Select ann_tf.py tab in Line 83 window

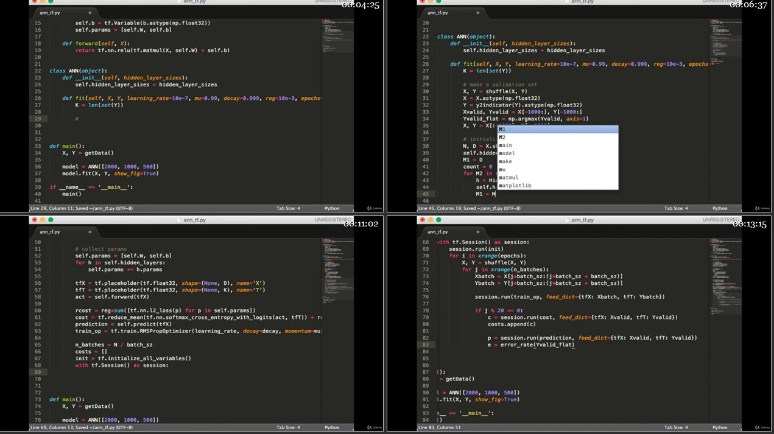tap(454, 231)
